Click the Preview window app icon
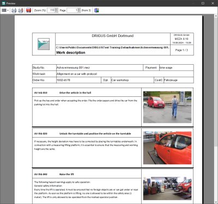 tap(3, 3)
